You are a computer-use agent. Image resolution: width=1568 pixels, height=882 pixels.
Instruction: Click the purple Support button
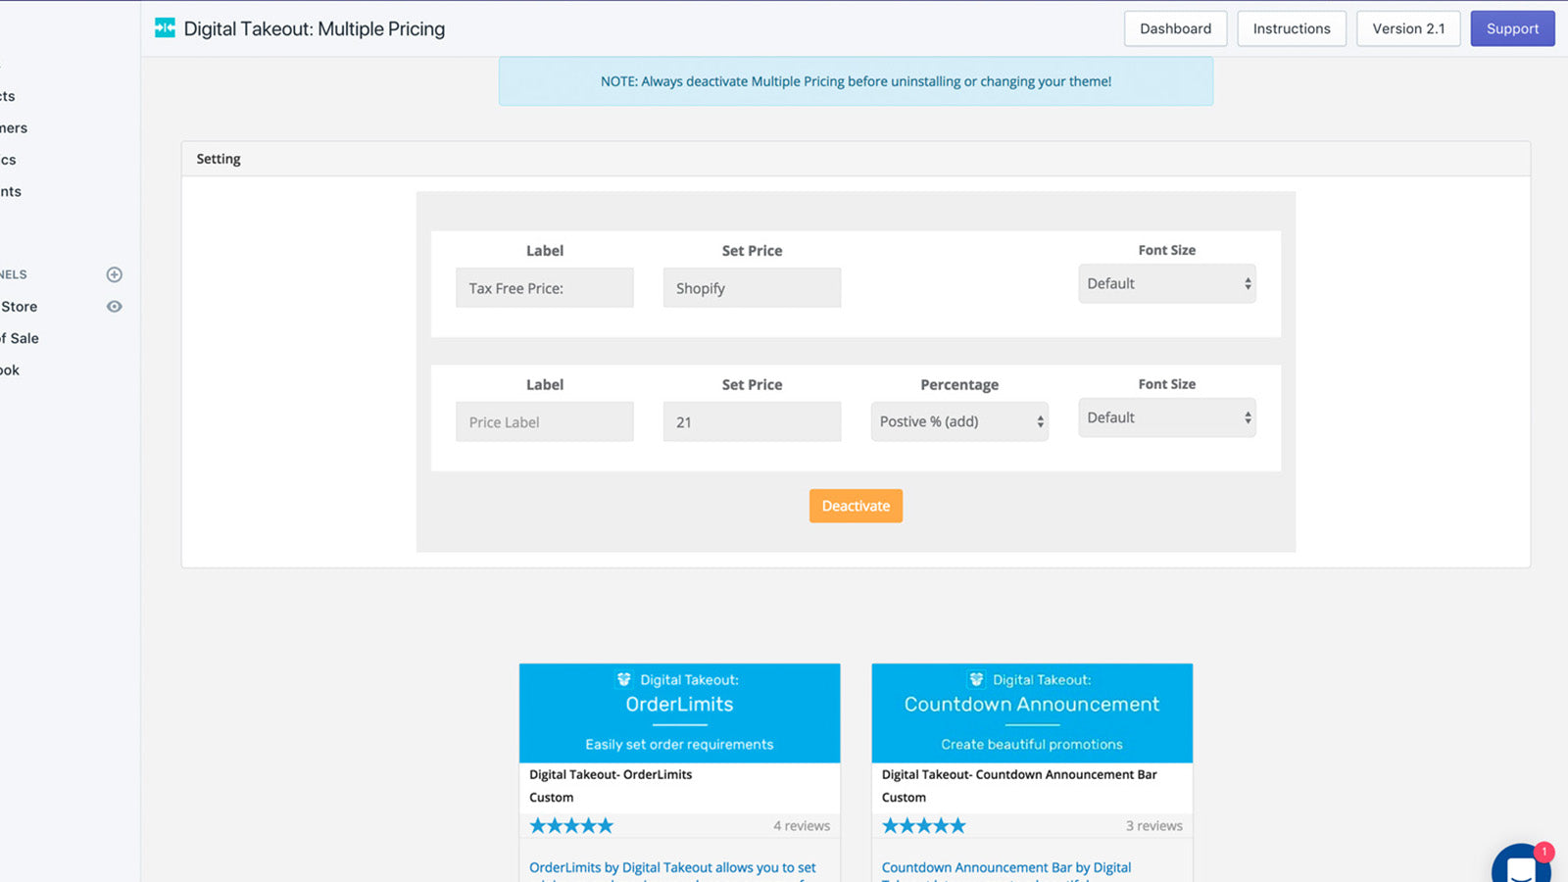(x=1511, y=29)
